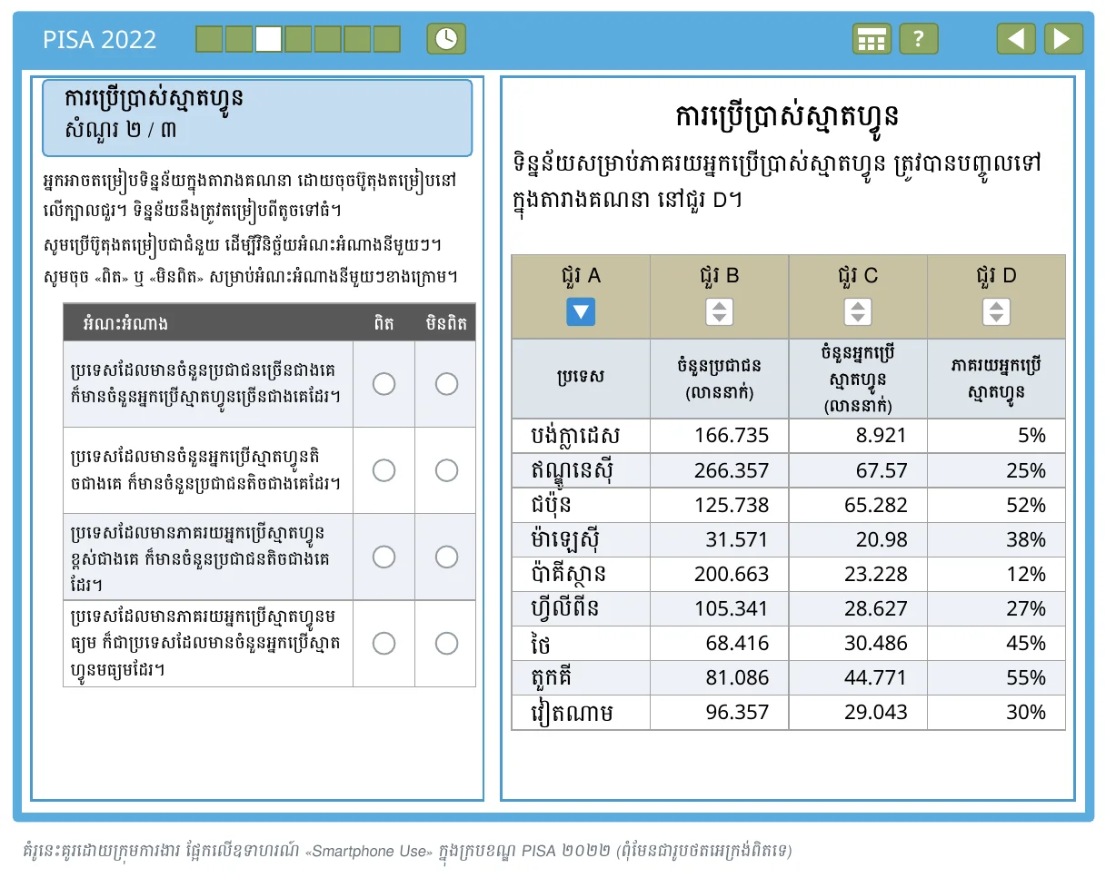Select the False (មិនពិត) radio for fourth statement
The height and width of the screenshot is (878, 1106).
point(446,644)
